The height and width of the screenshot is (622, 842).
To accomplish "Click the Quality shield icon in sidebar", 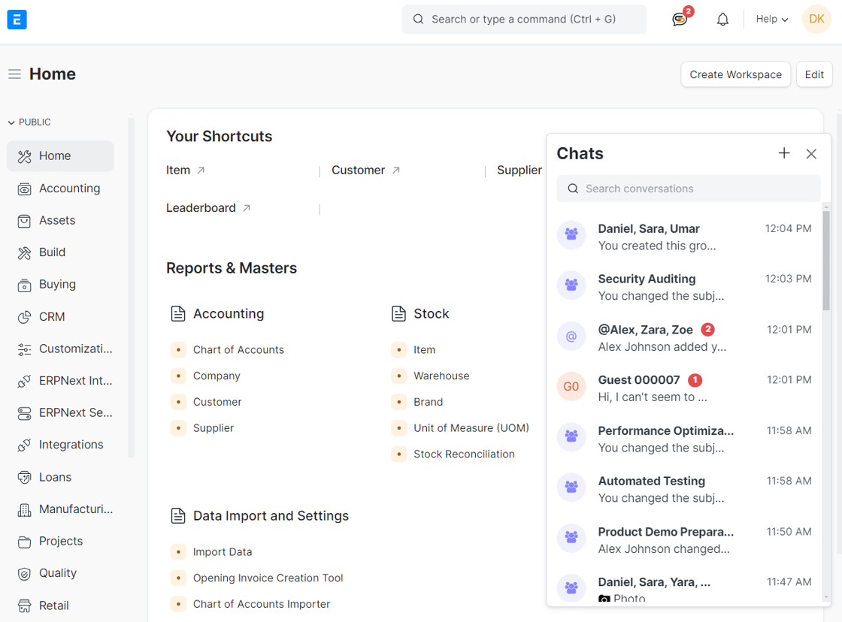I will [25, 573].
